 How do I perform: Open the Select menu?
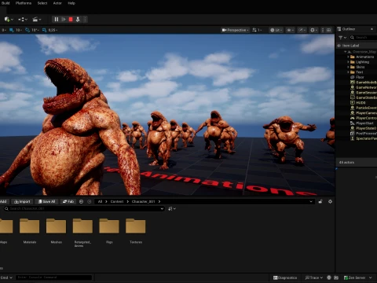tap(42, 3)
